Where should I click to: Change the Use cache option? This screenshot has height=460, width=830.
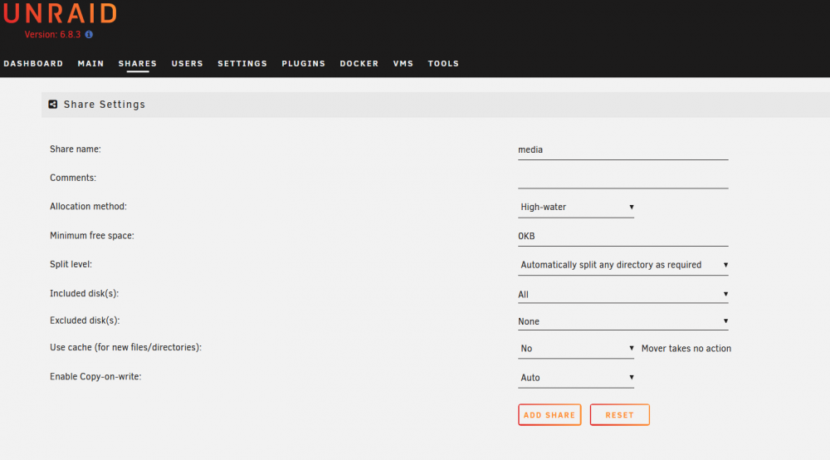(x=576, y=348)
